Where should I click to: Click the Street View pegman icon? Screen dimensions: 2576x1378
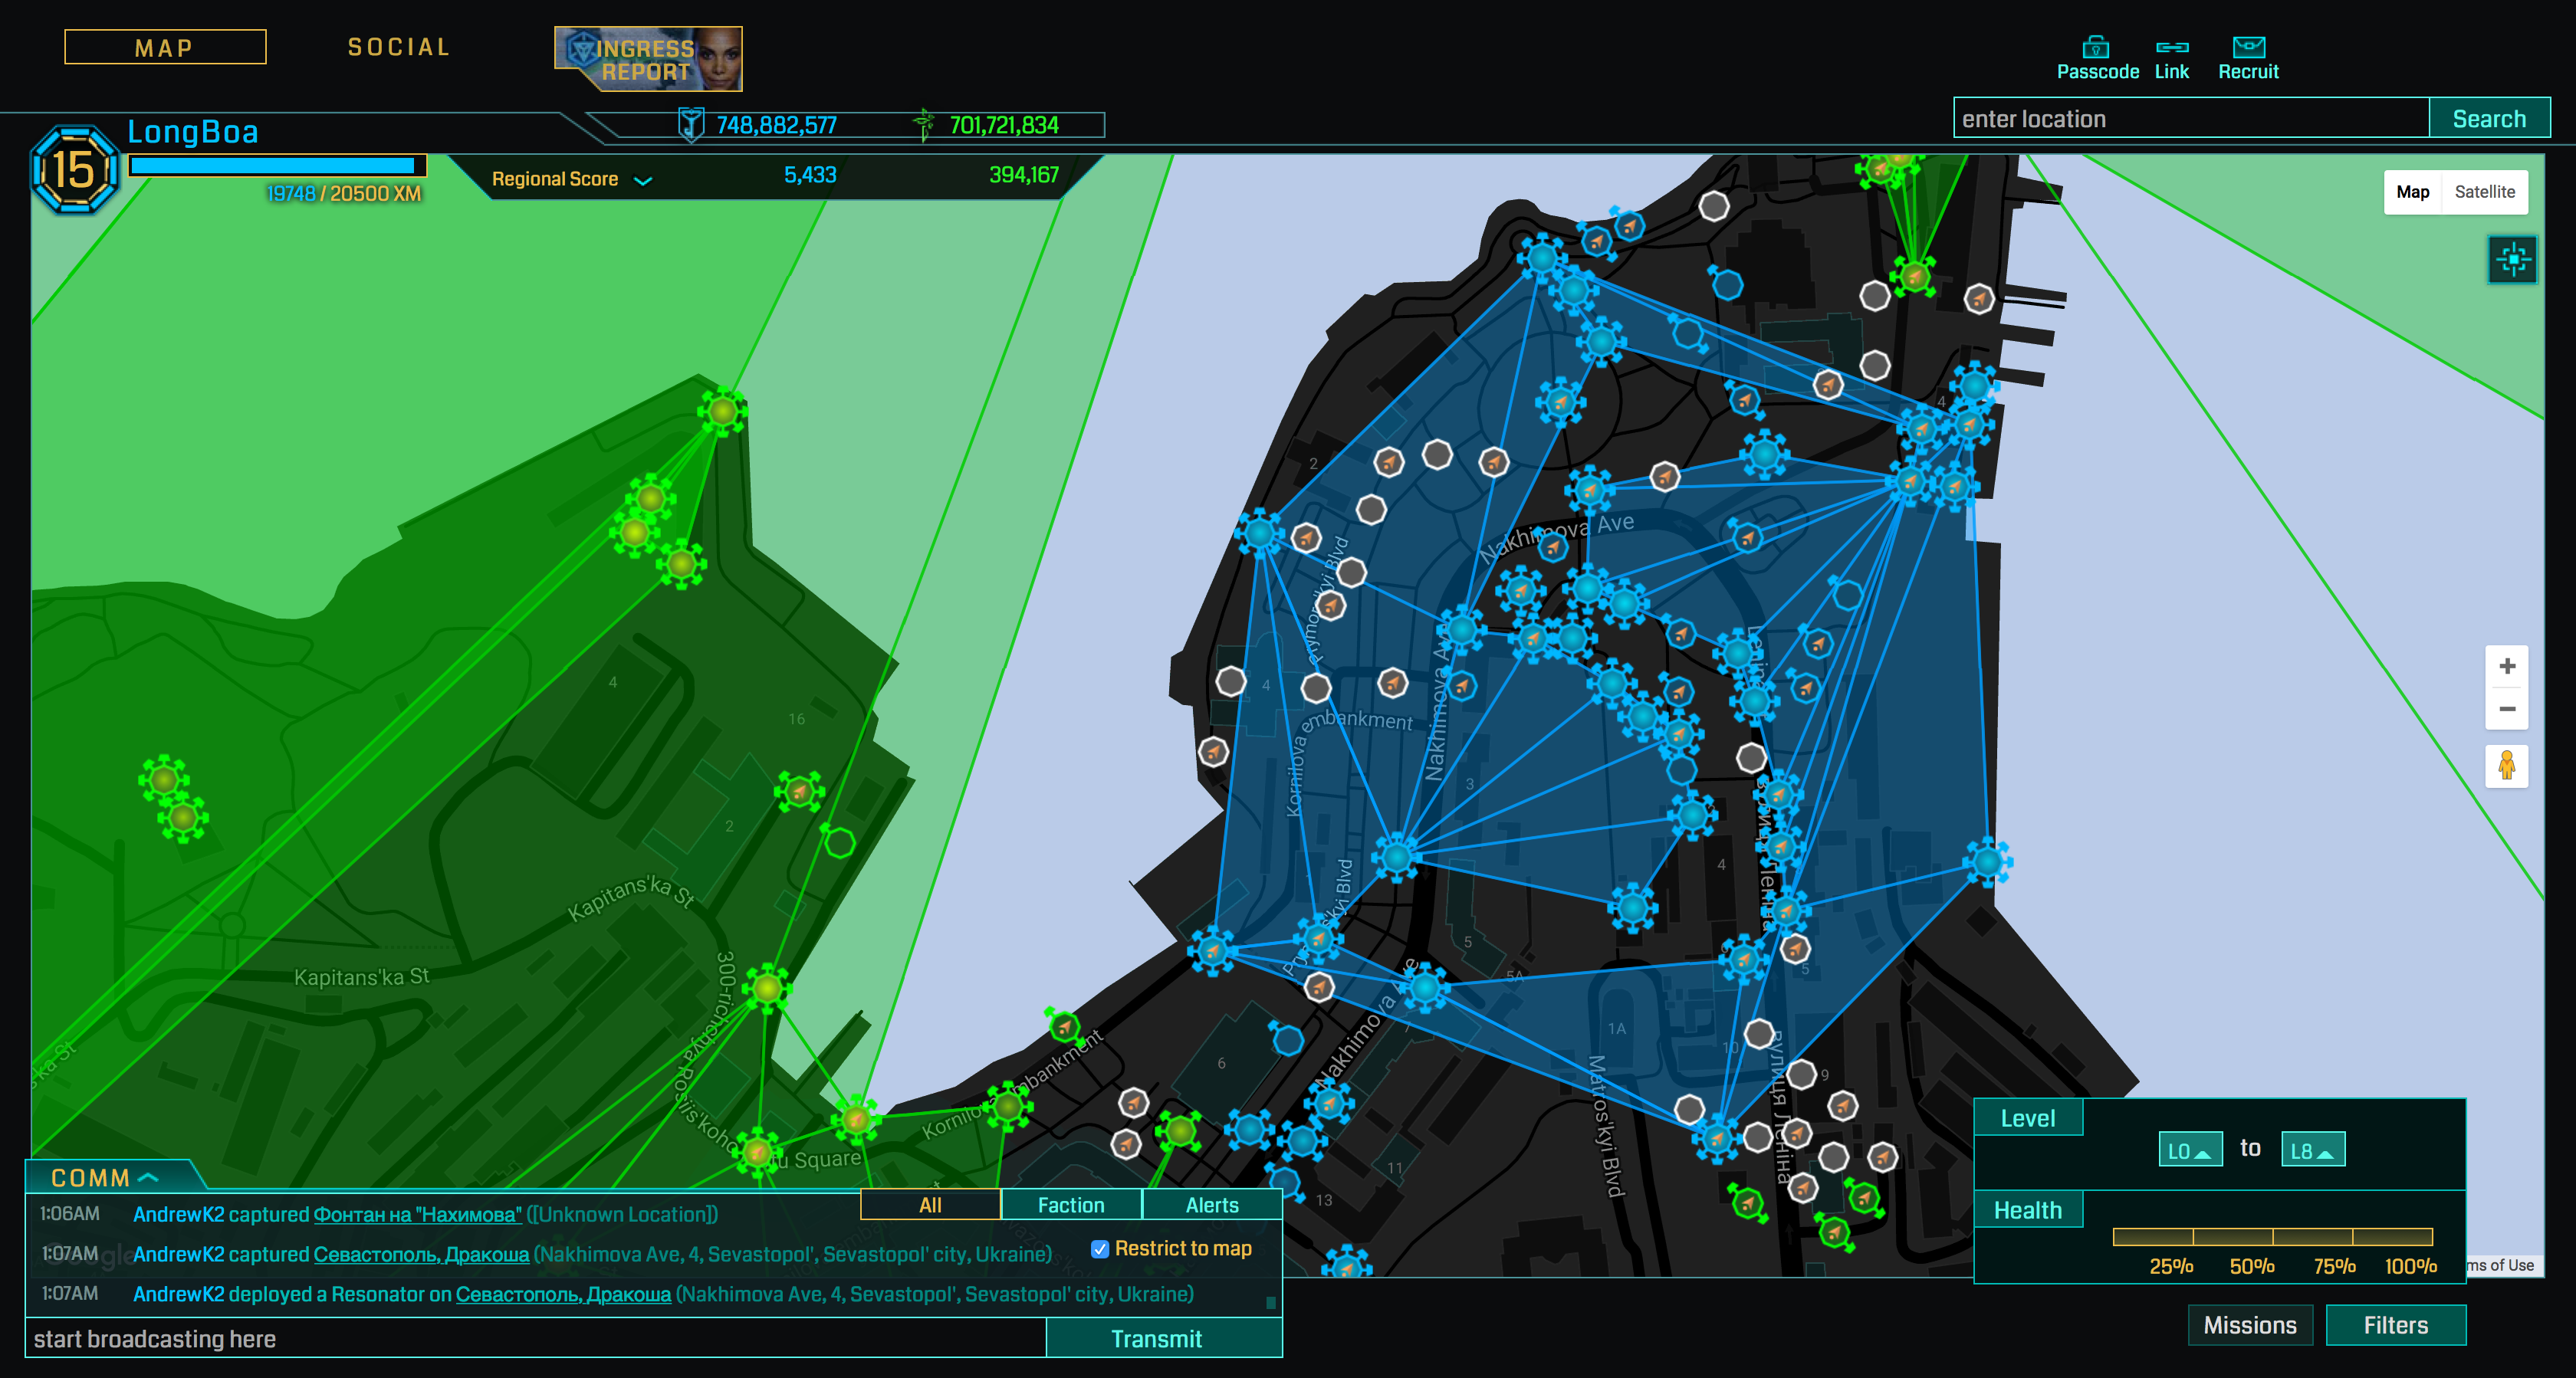coord(2507,766)
